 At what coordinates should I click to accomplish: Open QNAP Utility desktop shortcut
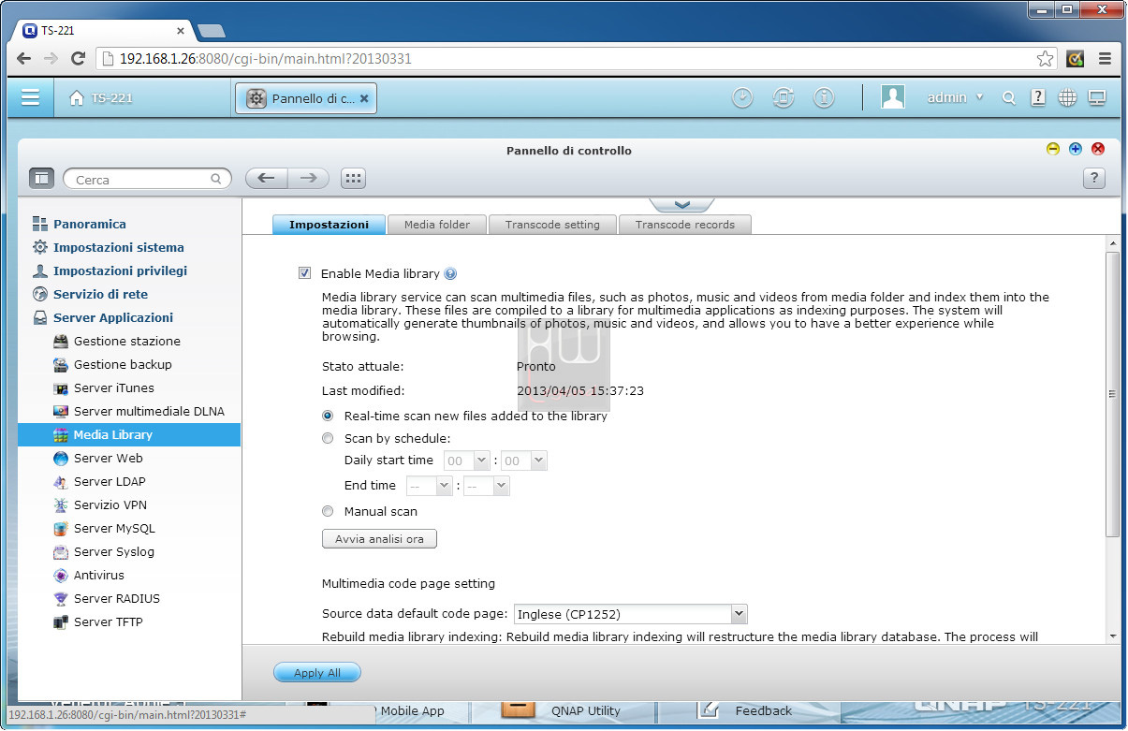pyautogui.click(x=586, y=710)
